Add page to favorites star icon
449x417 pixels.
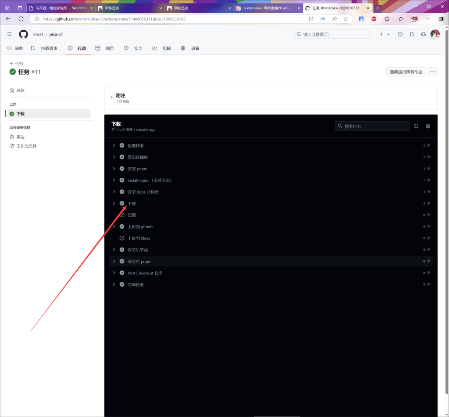346,19
